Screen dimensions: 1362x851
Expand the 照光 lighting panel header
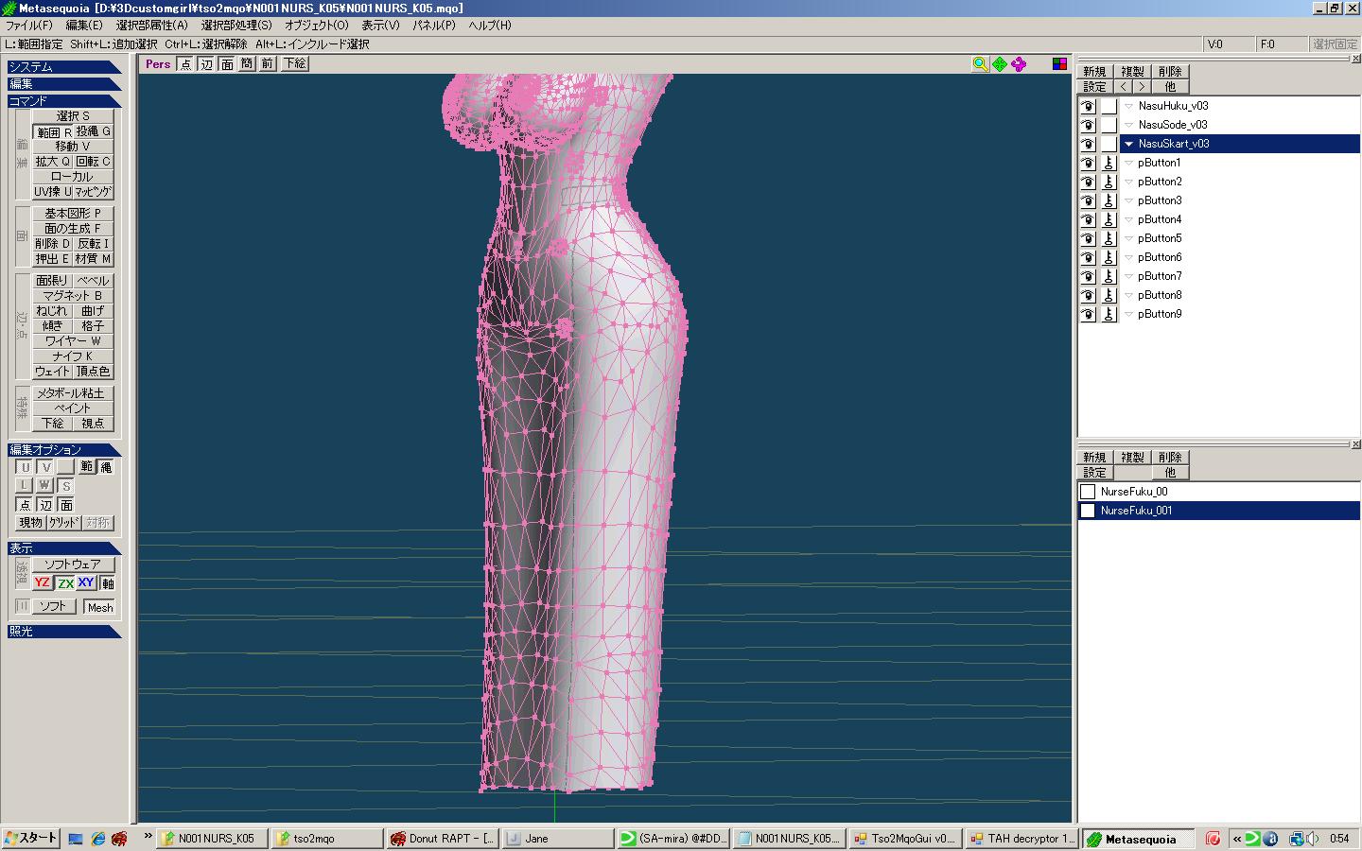pos(63,631)
